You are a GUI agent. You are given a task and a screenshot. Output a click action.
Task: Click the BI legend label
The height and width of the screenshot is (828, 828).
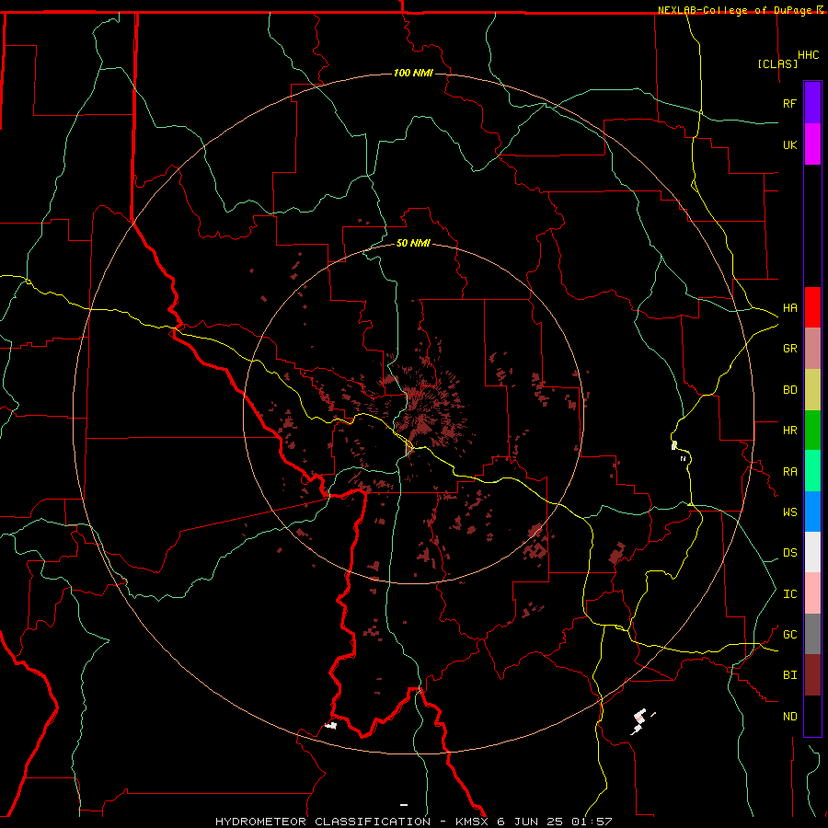(789, 675)
